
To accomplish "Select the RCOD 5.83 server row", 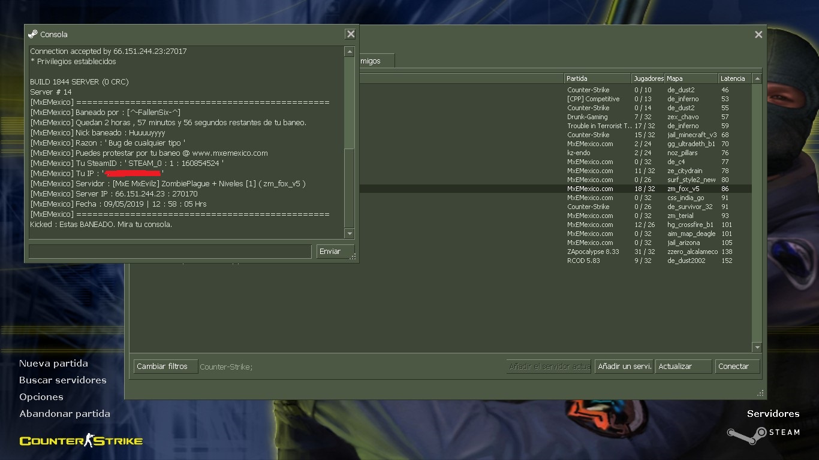I will [555, 261].
